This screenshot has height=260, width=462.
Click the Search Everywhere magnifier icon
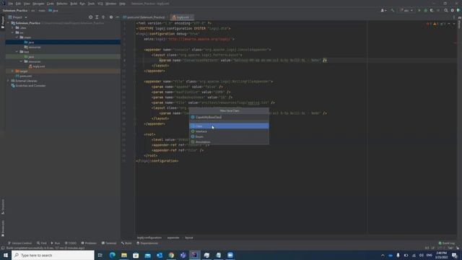(446, 10)
